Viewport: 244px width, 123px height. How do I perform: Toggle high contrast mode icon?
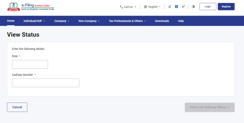[193, 7]
